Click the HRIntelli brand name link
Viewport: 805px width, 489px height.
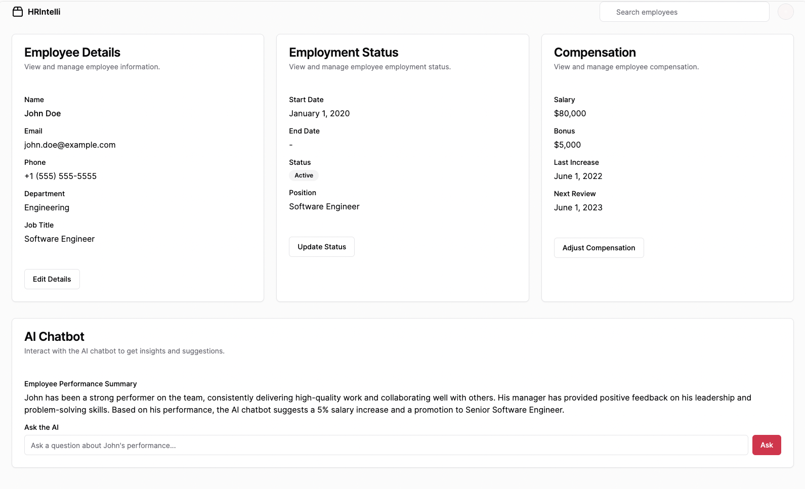click(x=44, y=12)
